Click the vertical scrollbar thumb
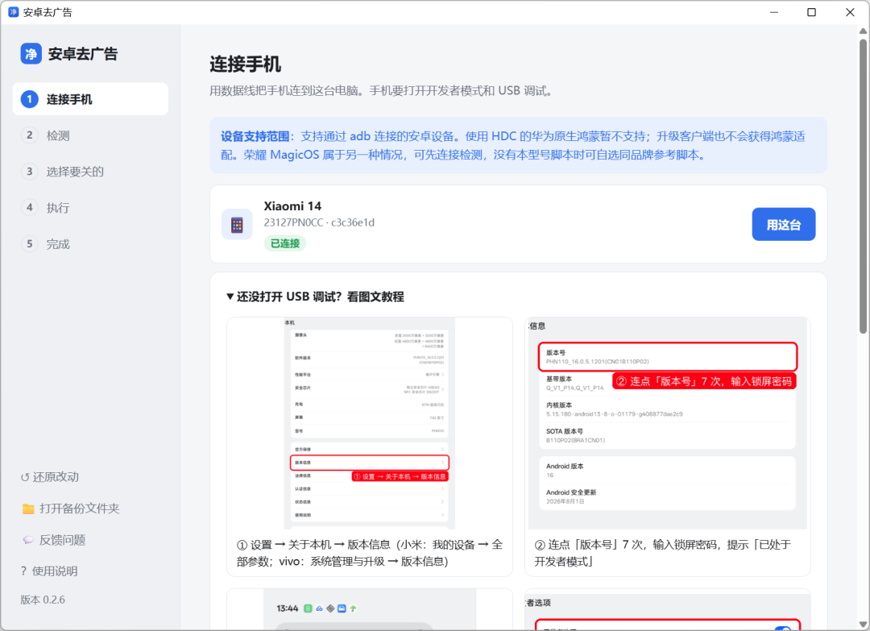The height and width of the screenshot is (631, 870). [x=863, y=186]
